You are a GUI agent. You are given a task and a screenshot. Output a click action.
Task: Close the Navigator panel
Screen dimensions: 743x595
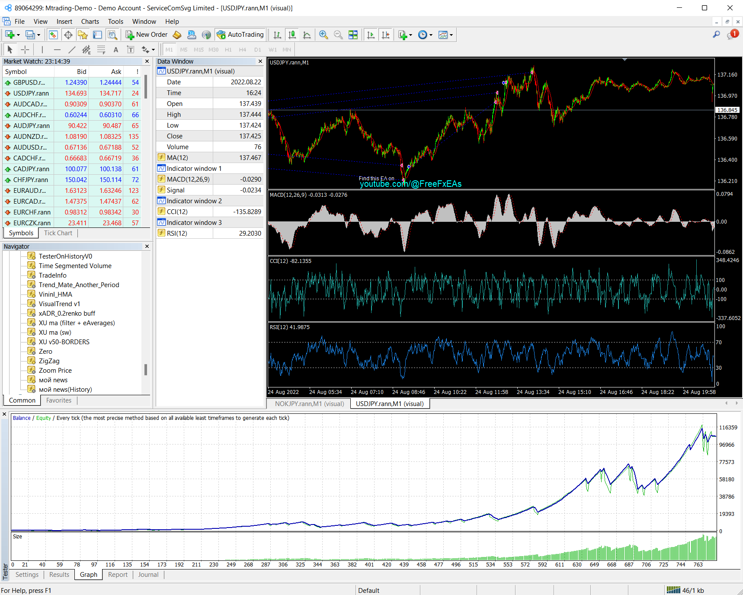click(147, 246)
